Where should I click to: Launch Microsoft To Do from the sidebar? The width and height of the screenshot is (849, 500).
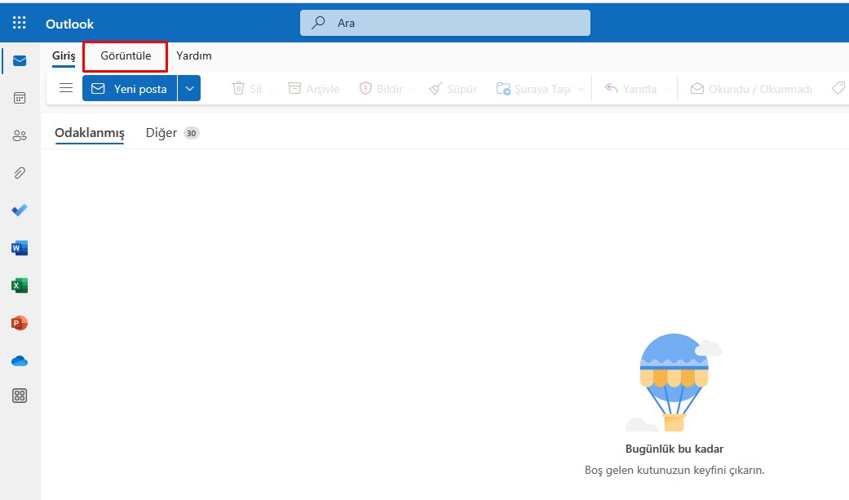[x=20, y=210]
